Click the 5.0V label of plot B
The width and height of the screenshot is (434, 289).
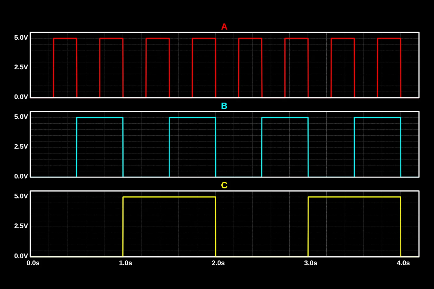(x=21, y=117)
